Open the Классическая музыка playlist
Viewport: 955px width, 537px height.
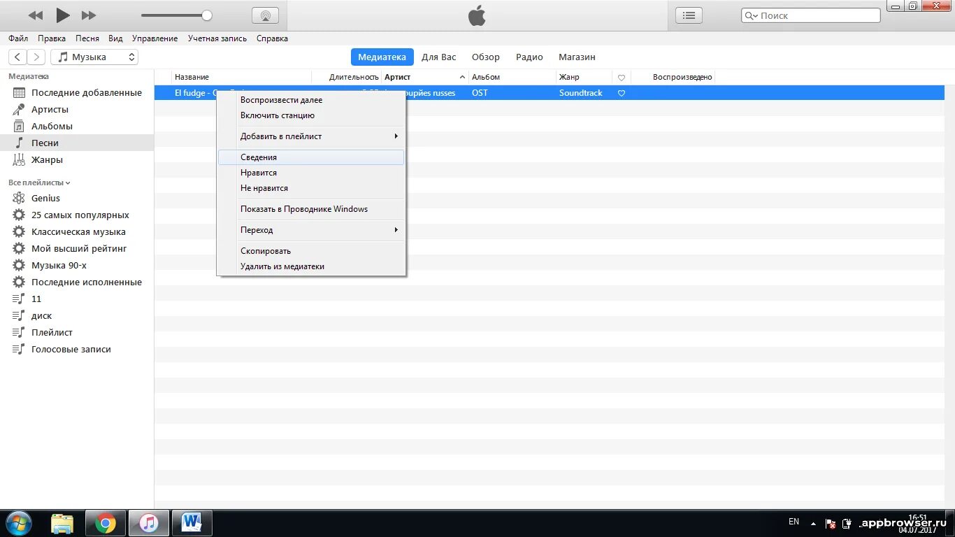click(77, 231)
